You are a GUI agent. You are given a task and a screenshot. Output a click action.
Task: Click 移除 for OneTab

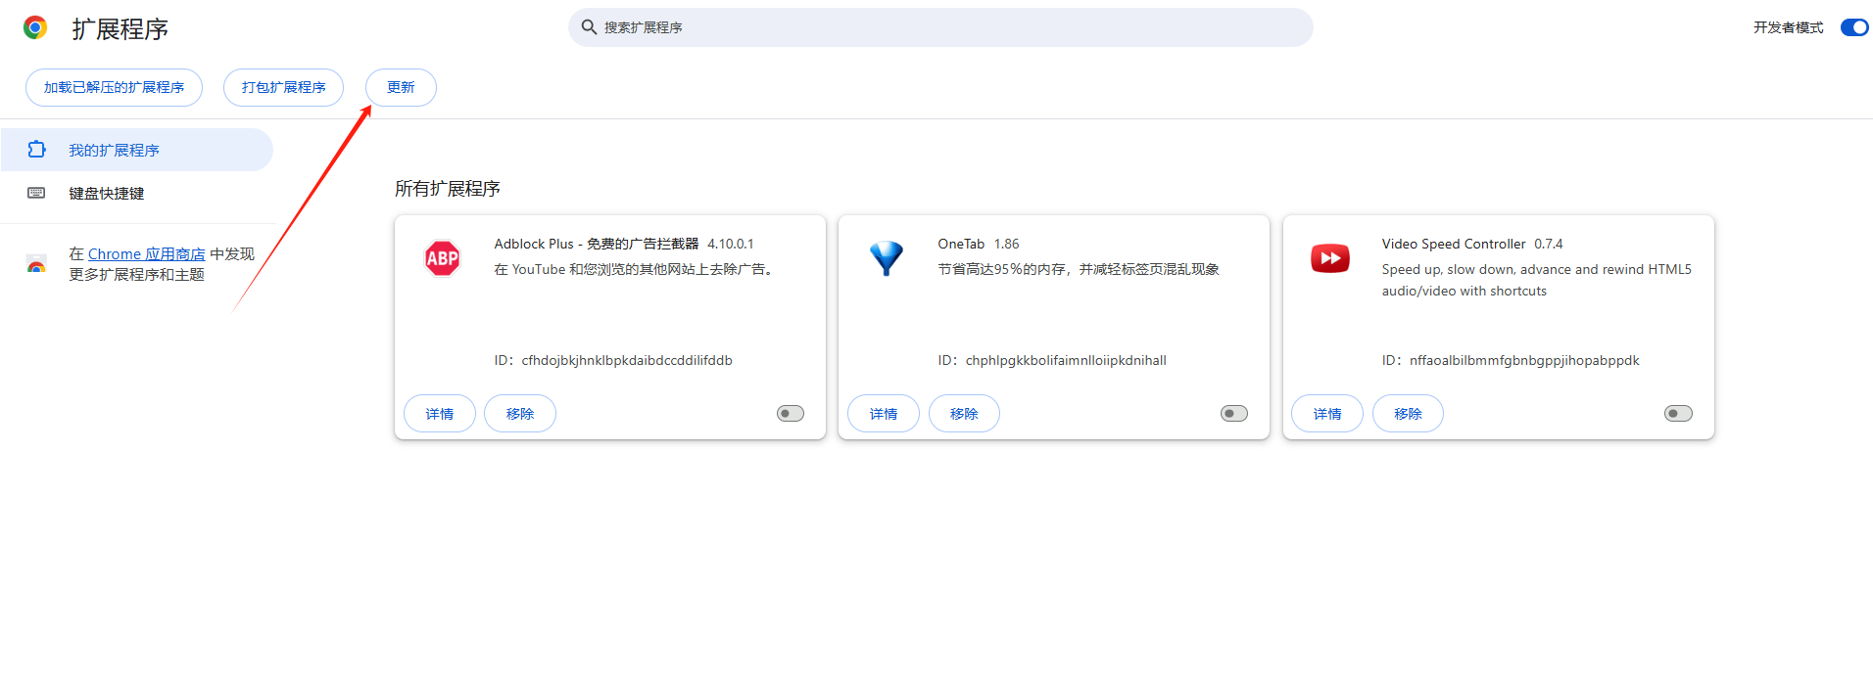click(x=964, y=414)
